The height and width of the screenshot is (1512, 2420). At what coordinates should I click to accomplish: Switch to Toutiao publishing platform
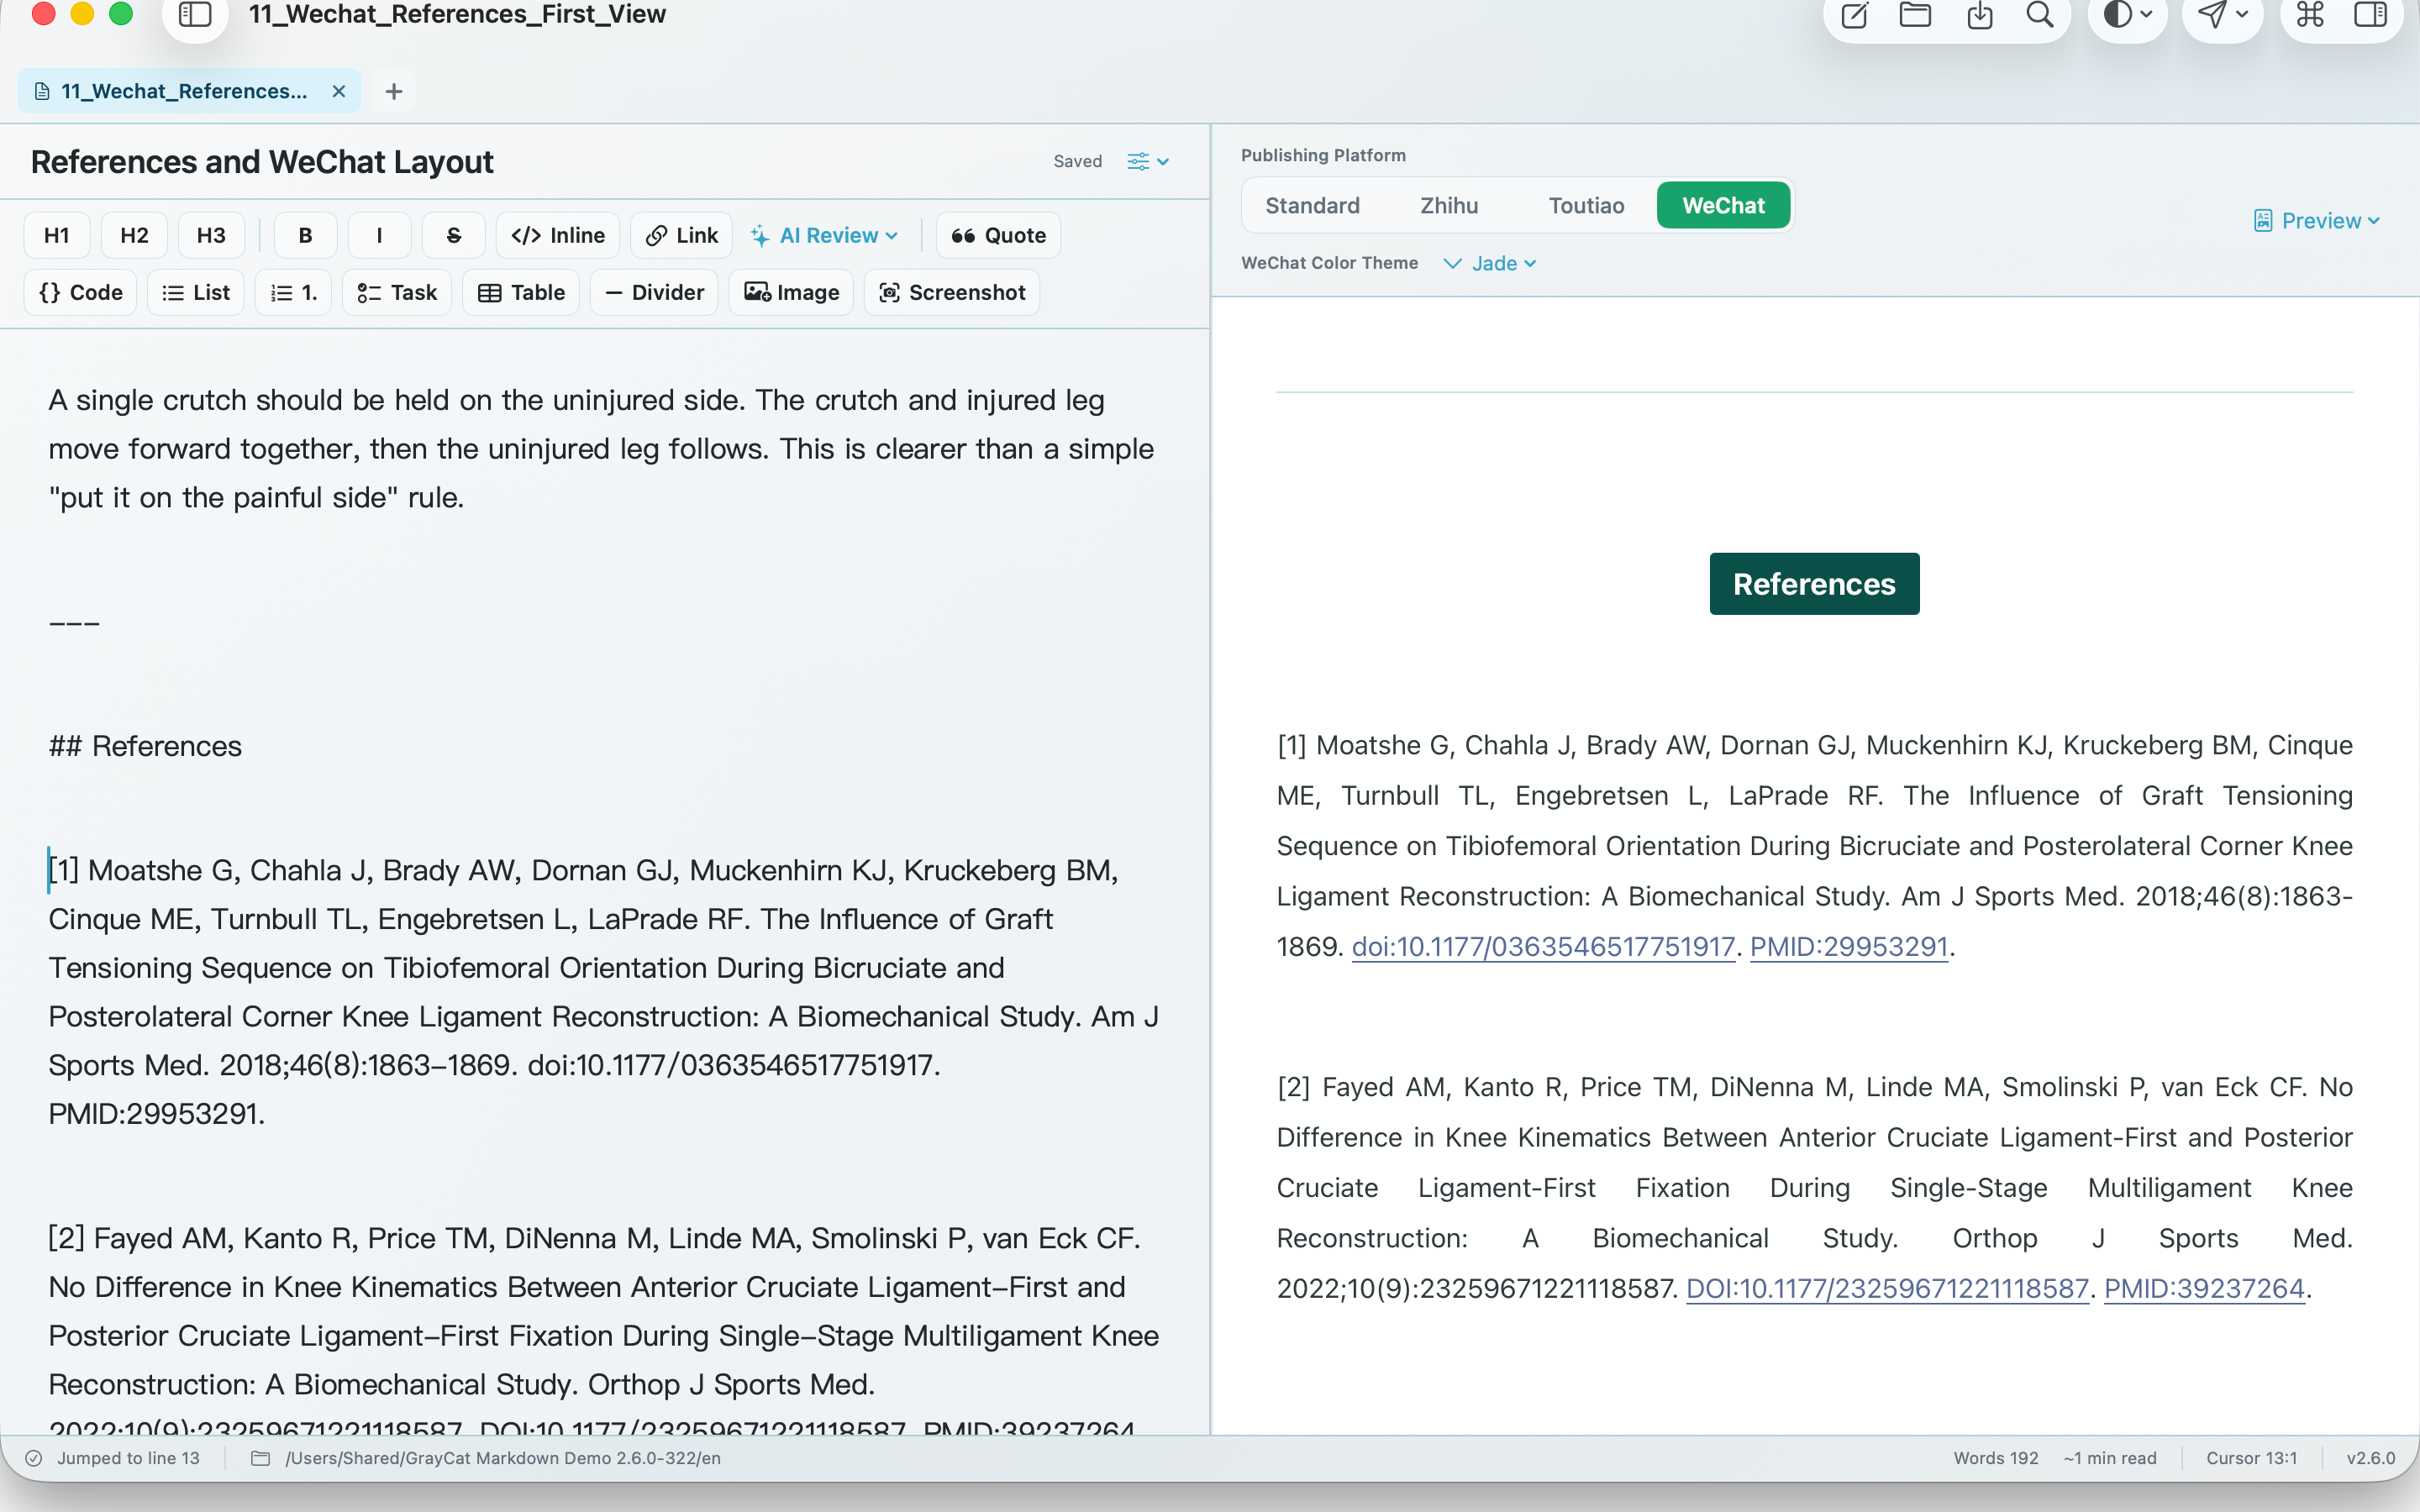(x=1586, y=205)
